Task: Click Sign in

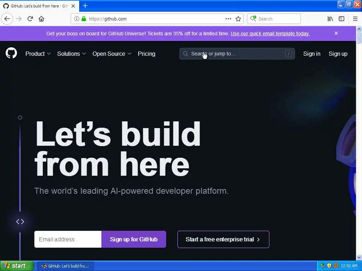Action: [x=312, y=54]
